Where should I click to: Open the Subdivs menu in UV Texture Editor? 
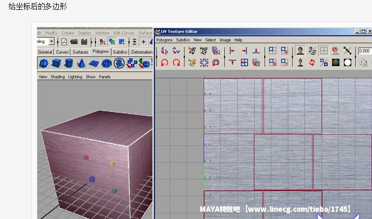[183, 40]
